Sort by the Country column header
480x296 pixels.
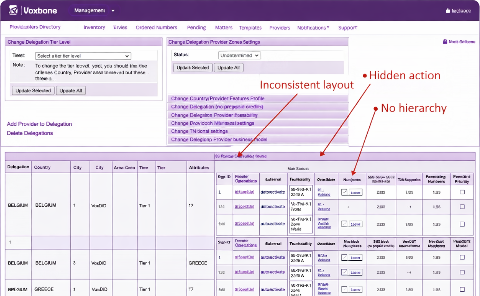[42, 167]
